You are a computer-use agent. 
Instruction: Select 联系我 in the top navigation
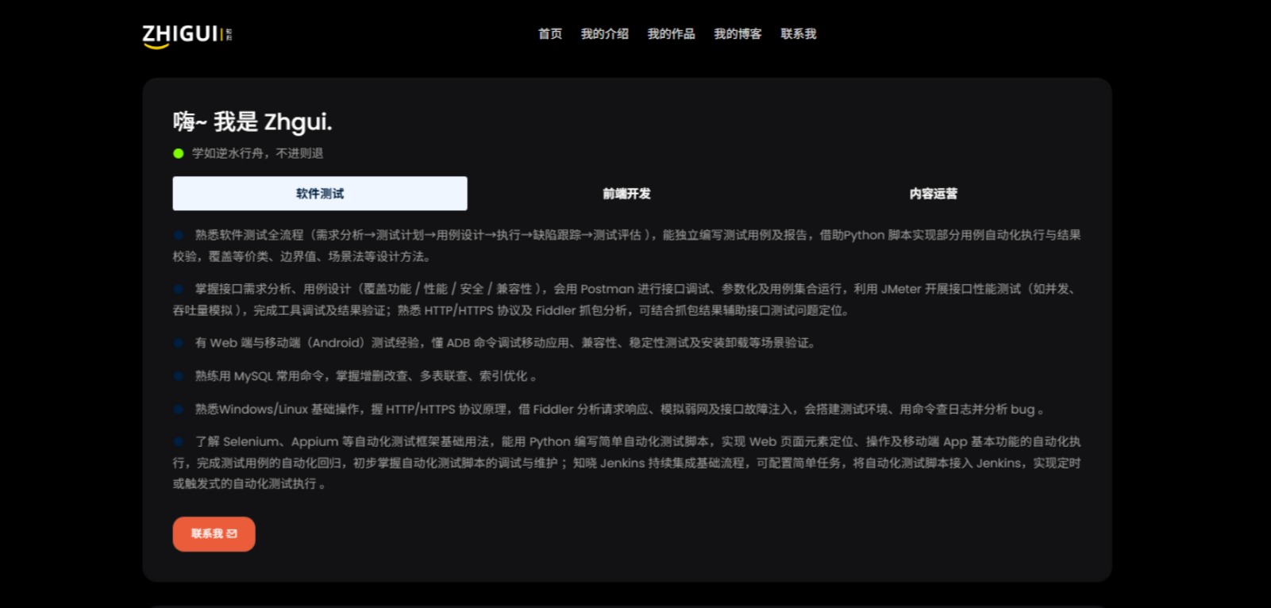798,33
